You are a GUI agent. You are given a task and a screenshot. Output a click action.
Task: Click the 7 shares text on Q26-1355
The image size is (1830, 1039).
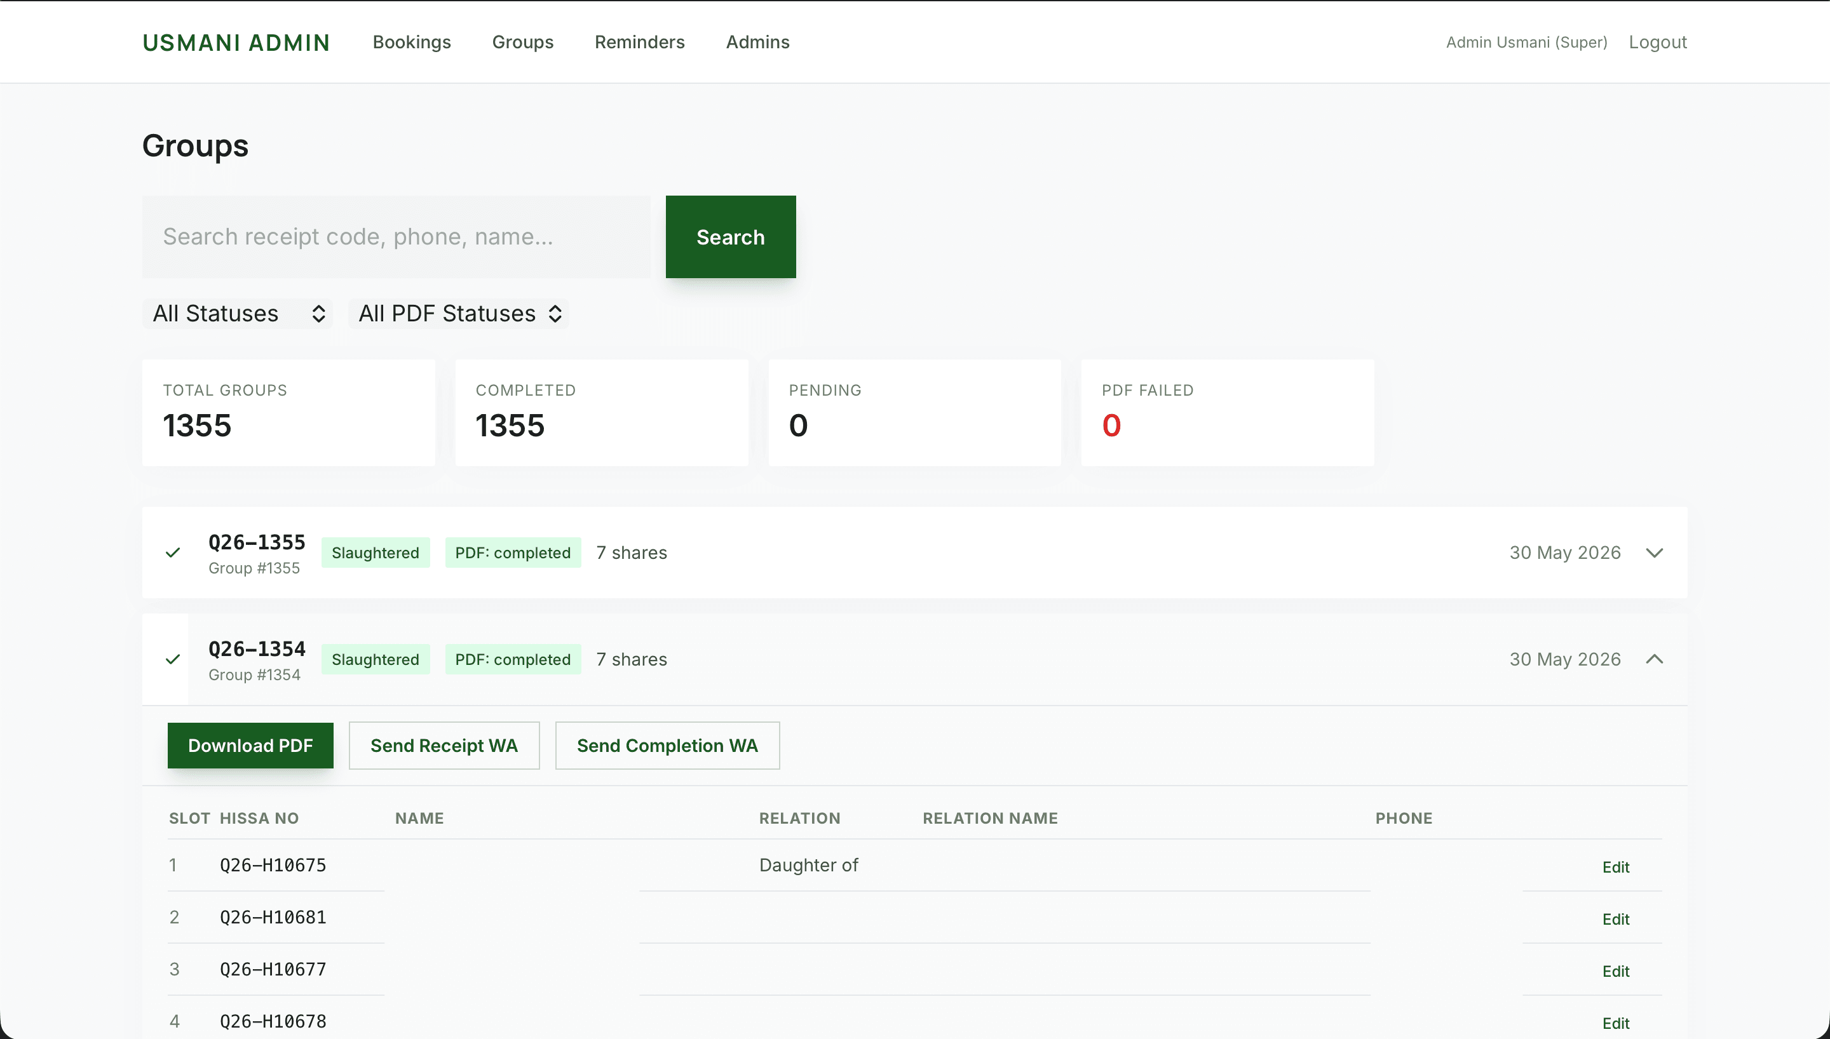tap(632, 553)
